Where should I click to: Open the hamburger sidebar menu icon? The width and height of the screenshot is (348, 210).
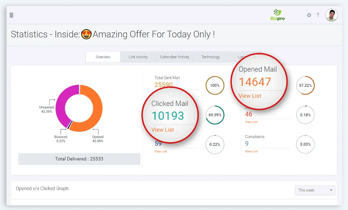(11, 15)
